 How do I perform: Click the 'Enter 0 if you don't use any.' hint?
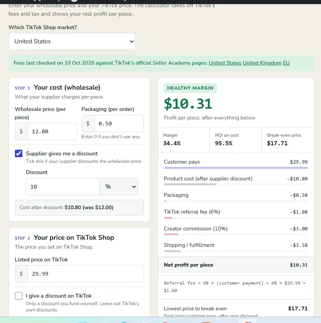pyautogui.click(x=111, y=137)
